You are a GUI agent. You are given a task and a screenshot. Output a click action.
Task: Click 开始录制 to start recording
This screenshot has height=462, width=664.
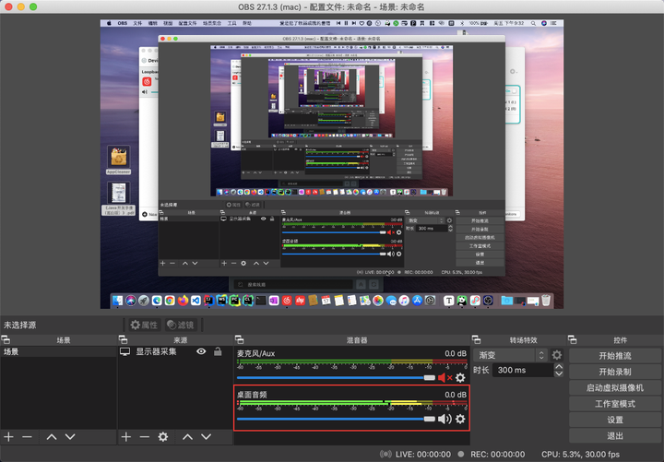(x=615, y=372)
